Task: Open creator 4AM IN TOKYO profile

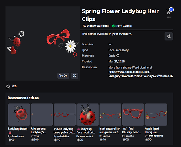Action: [156, 136]
